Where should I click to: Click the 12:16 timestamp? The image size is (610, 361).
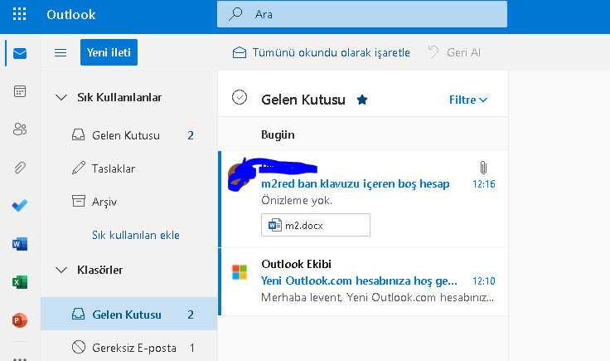point(483,183)
